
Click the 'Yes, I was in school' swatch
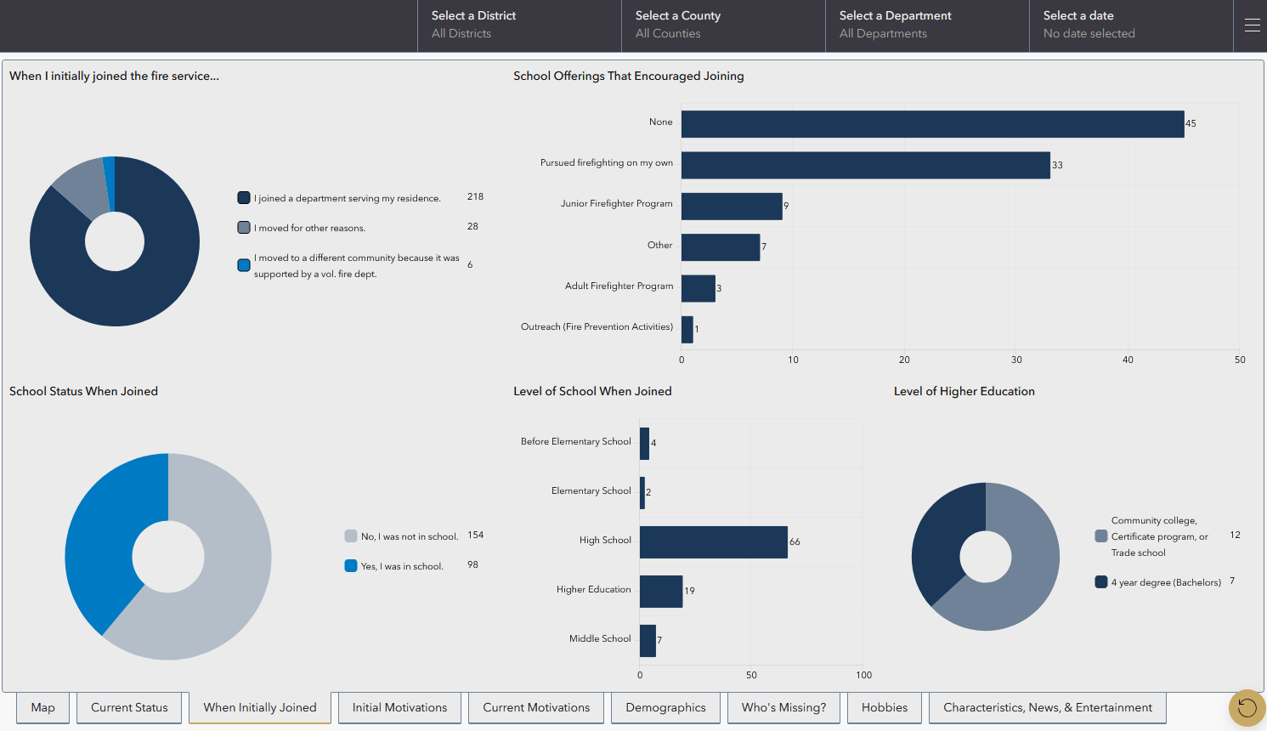(x=351, y=566)
